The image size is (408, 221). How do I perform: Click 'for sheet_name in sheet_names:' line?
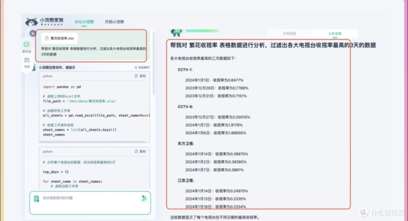[73, 181]
